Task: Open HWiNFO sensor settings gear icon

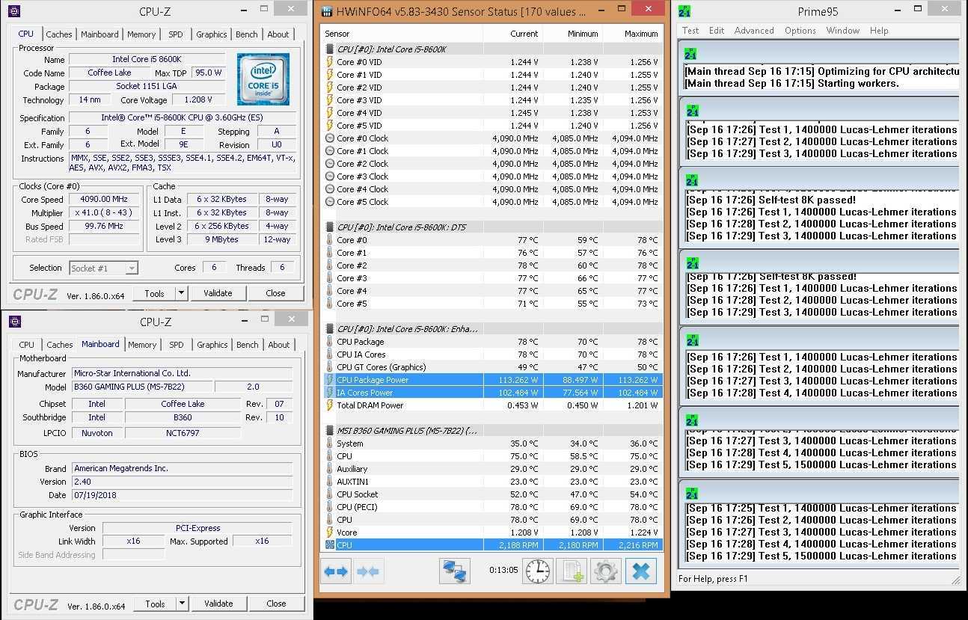Action: point(606,571)
